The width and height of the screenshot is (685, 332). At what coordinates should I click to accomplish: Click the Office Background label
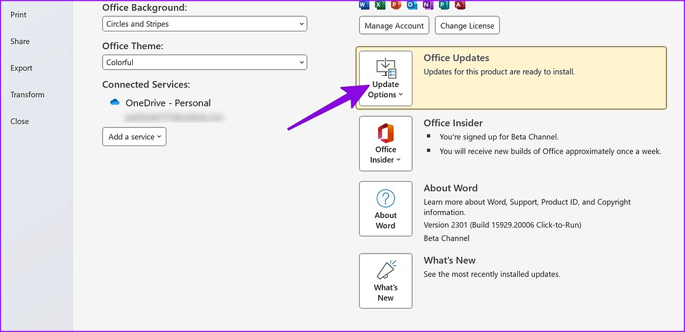tap(144, 8)
